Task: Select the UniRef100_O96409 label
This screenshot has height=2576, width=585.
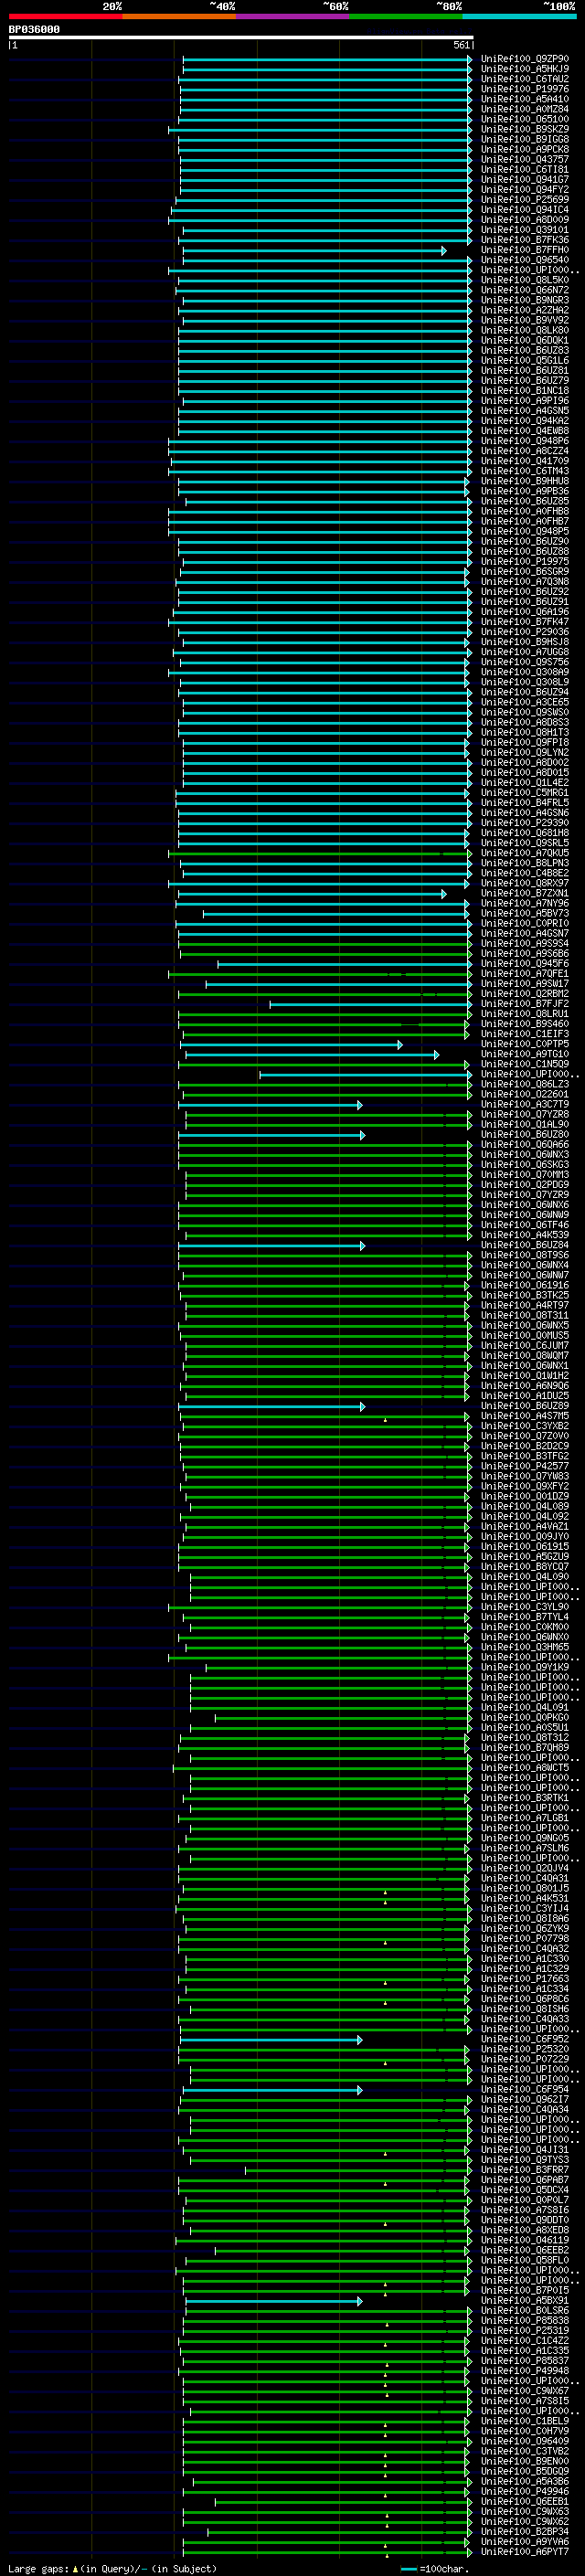Action: pyautogui.click(x=524, y=2441)
